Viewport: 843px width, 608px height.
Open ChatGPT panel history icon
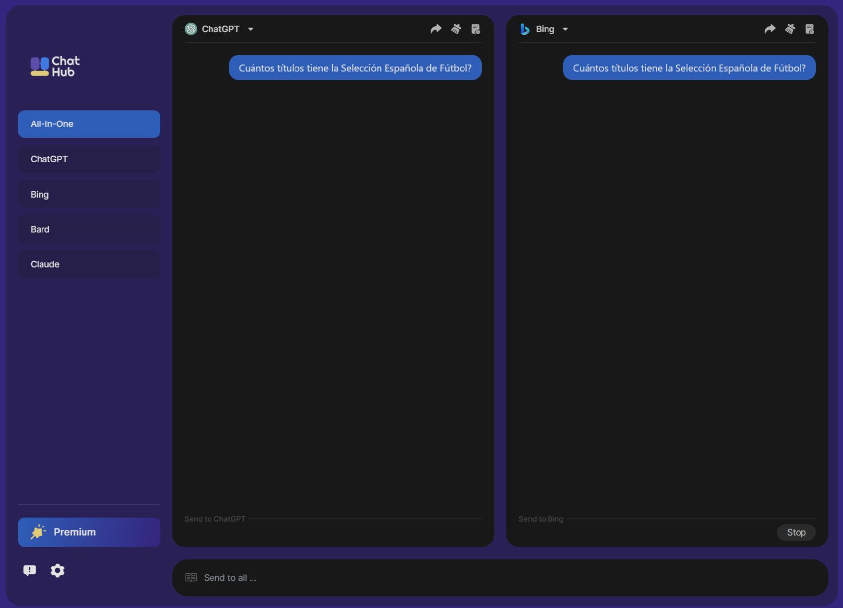pyautogui.click(x=476, y=29)
